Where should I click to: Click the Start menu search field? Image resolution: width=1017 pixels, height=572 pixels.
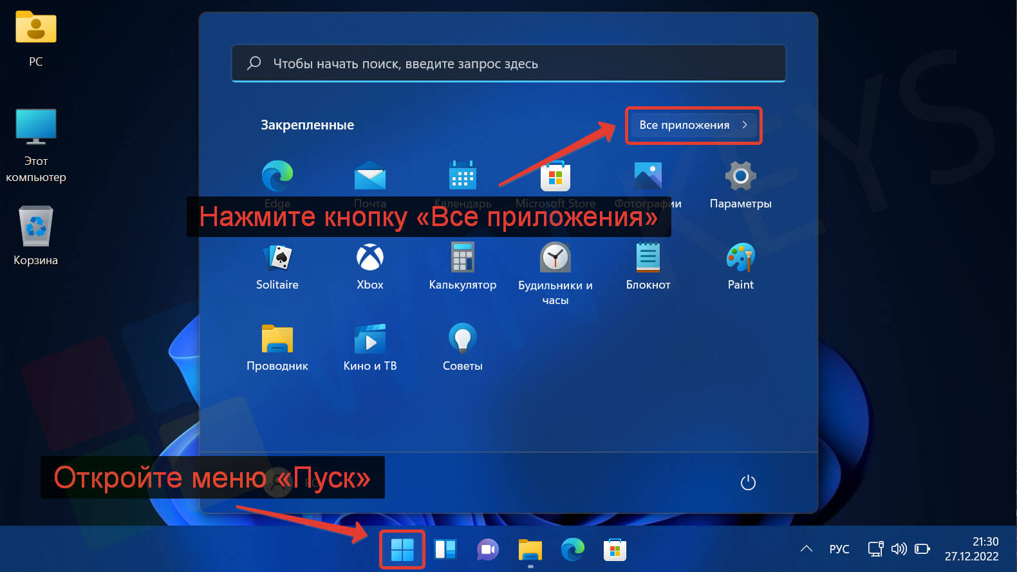tap(508, 63)
